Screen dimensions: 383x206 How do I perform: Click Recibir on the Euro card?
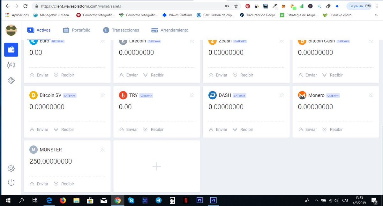(64, 75)
